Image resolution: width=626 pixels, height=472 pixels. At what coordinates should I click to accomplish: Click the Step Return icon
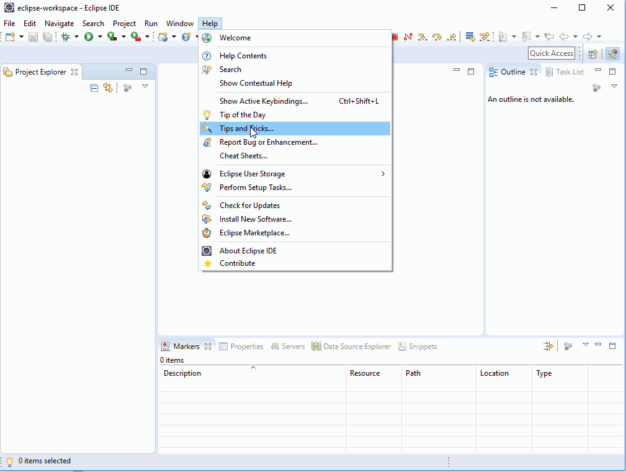pos(452,37)
